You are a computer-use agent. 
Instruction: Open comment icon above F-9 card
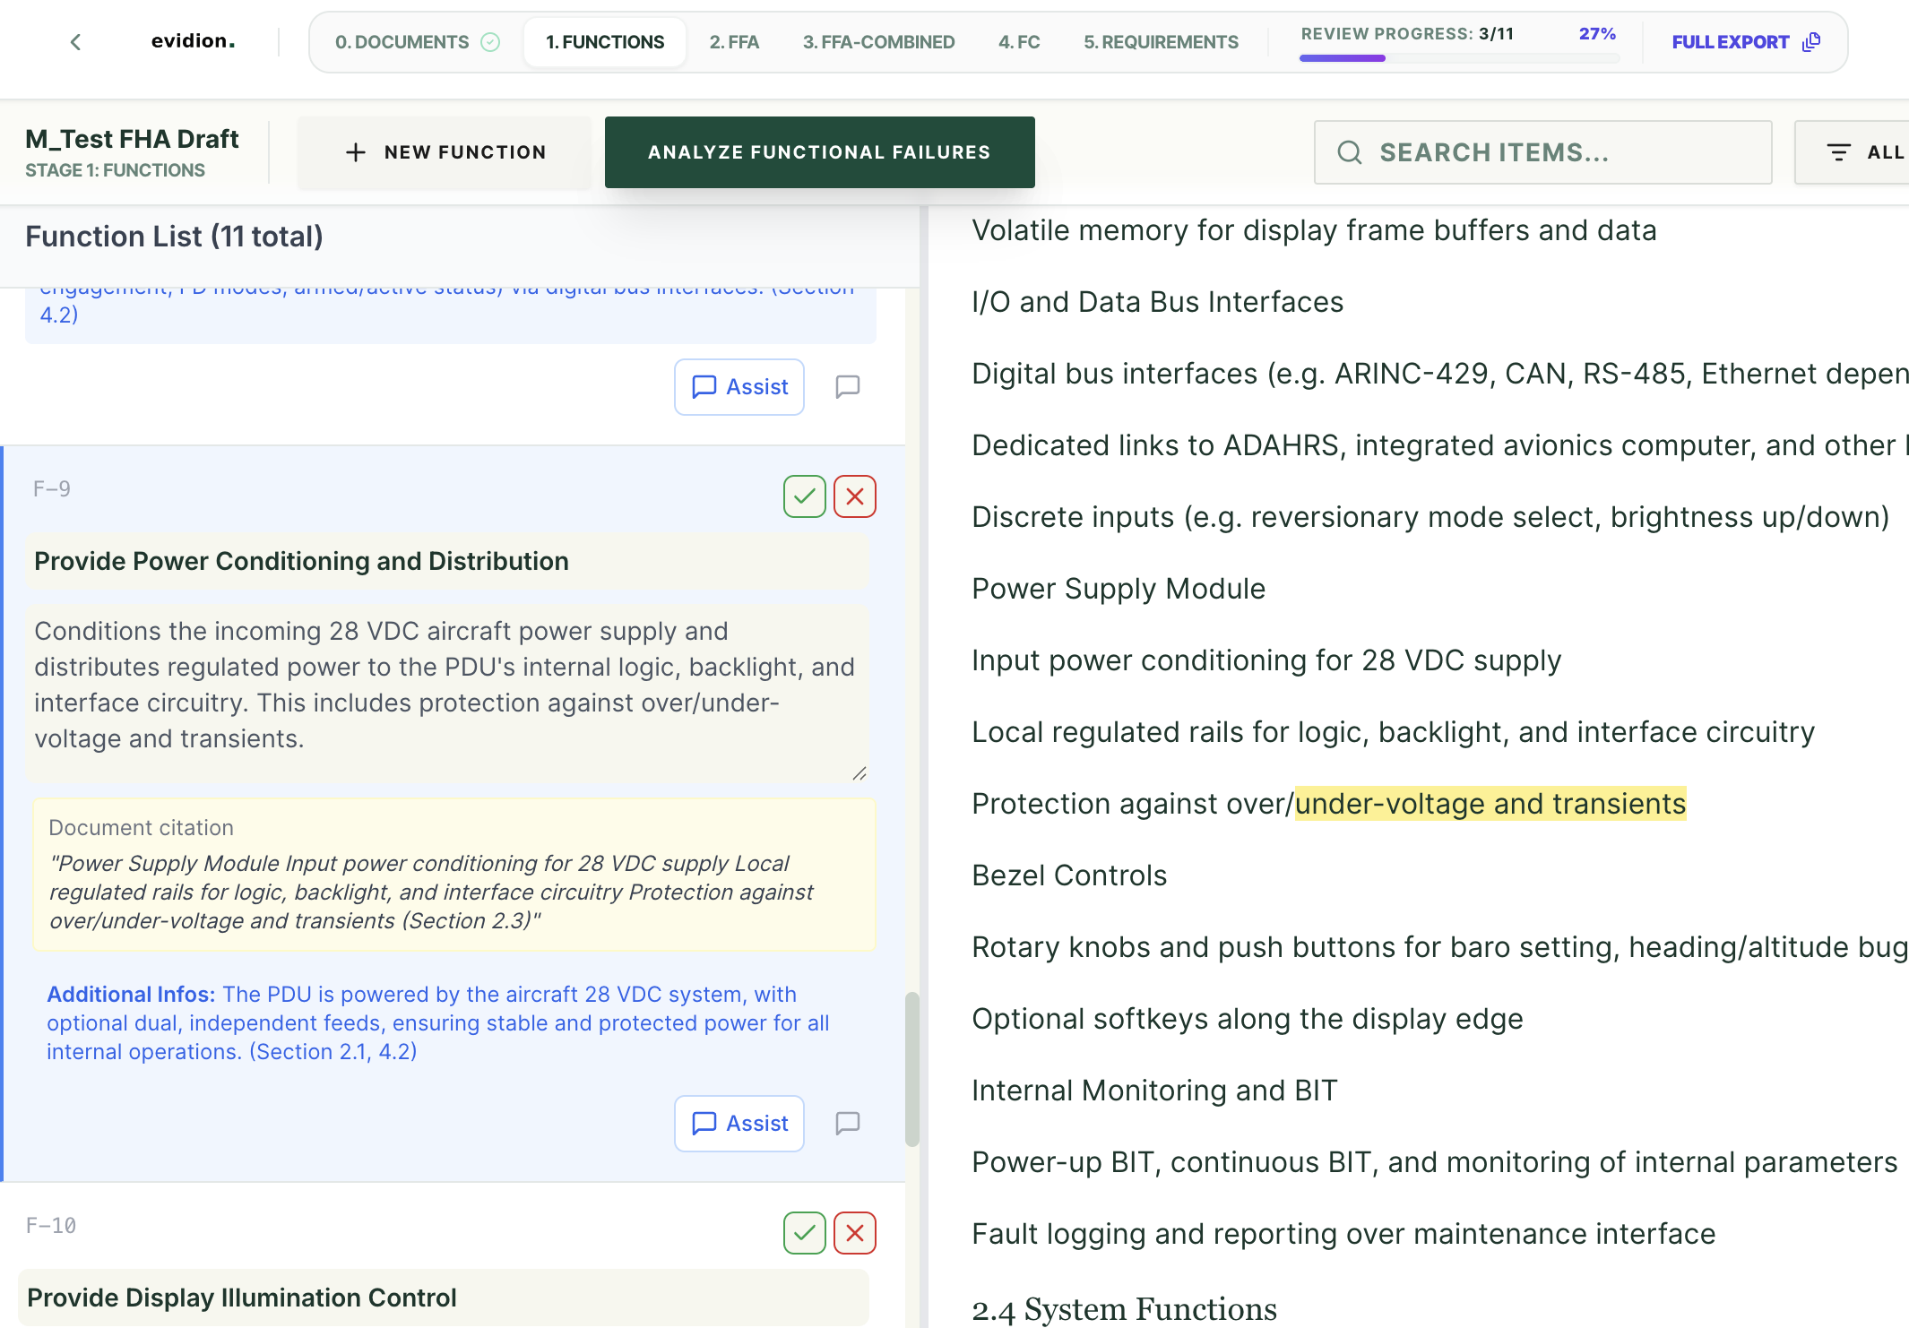pos(847,386)
